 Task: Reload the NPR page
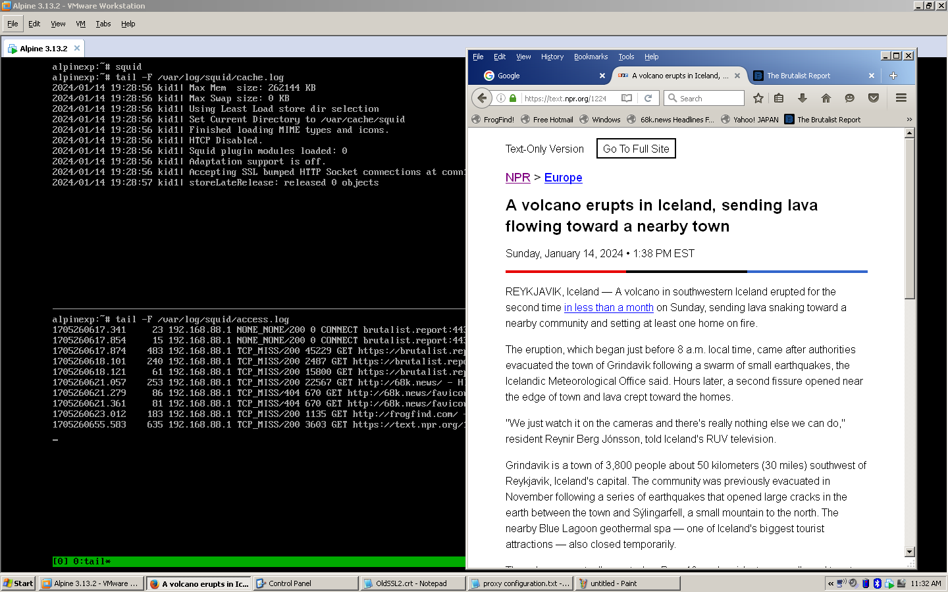pyautogui.click(x=648, y=98)
